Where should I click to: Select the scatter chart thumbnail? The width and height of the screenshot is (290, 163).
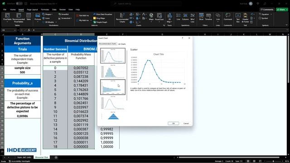[113, 56]
